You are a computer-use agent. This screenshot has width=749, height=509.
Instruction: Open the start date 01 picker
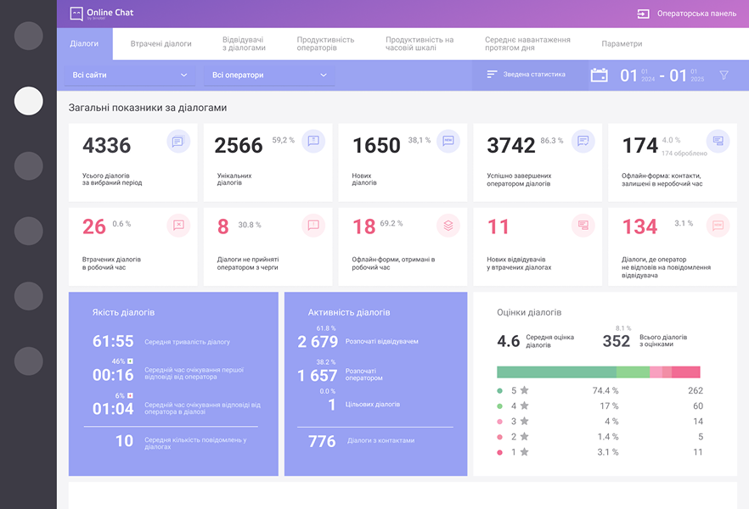[x=628, y=76]
